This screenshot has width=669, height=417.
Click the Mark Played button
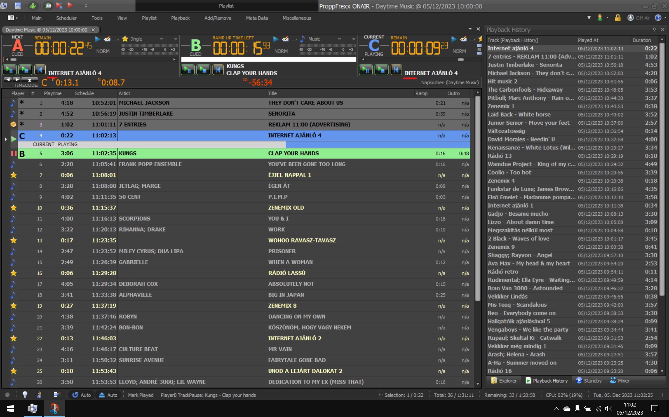[140, 395]
